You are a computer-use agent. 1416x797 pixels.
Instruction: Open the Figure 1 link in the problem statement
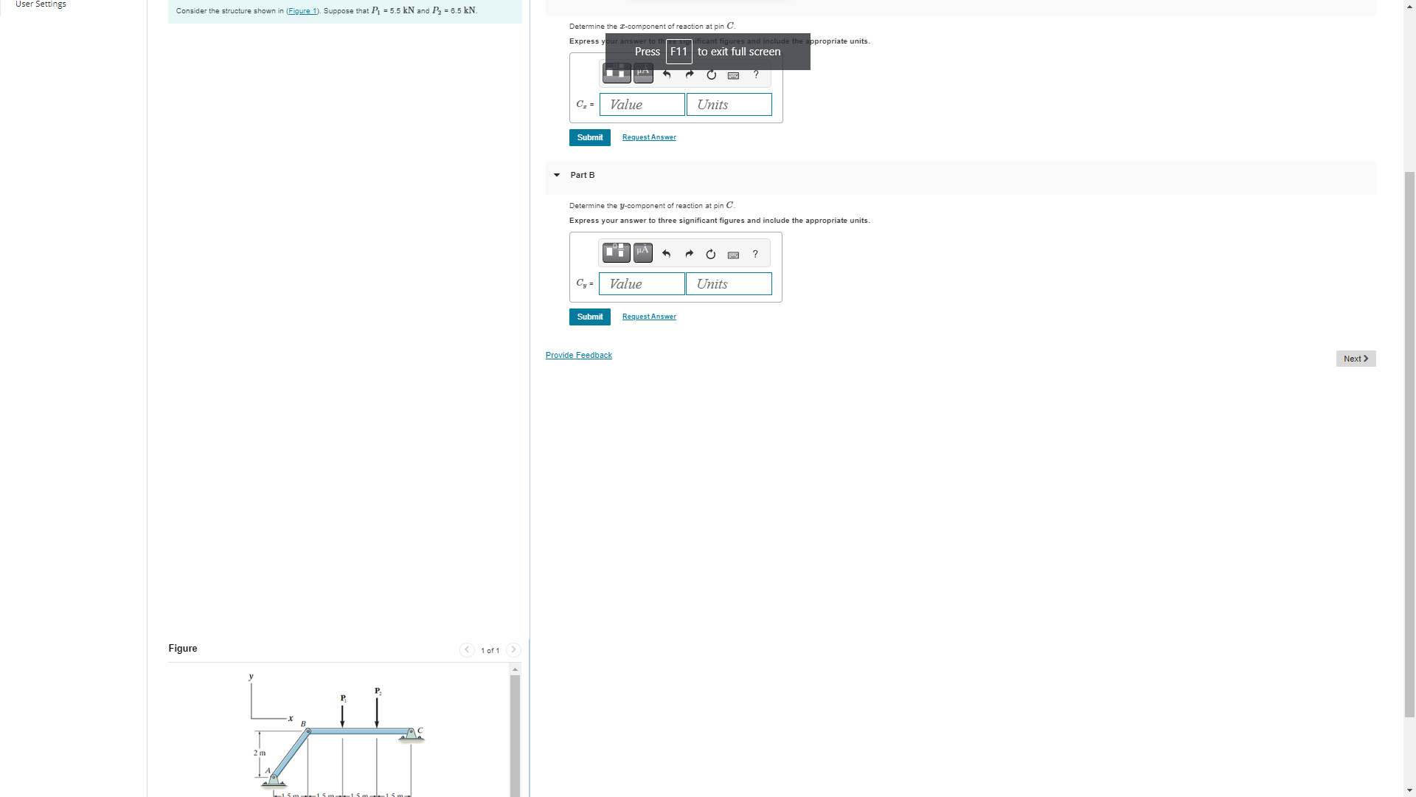(302, 10)
